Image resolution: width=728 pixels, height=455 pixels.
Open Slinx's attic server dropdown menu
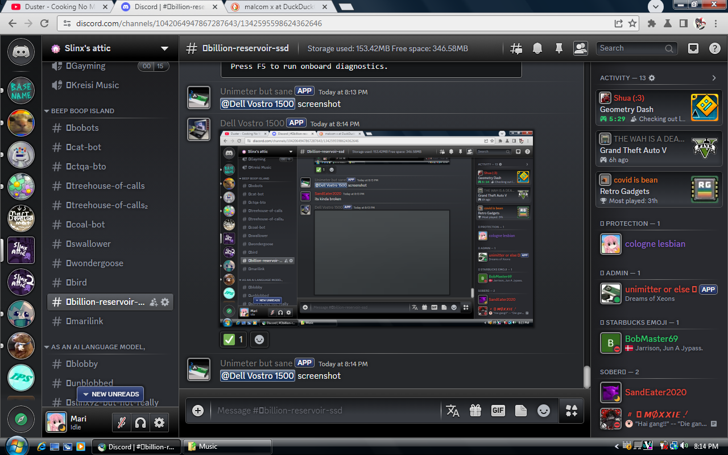pyautogui.click(x=164, y=48)
